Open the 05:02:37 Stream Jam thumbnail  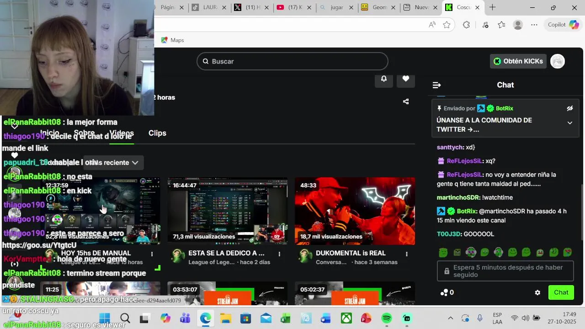click(355, 293)
